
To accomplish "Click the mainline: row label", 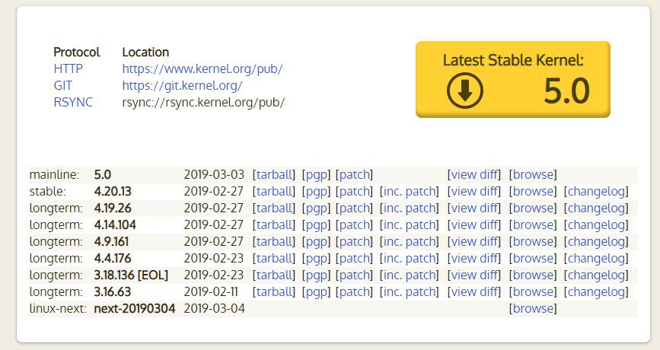I will (54, 174).
